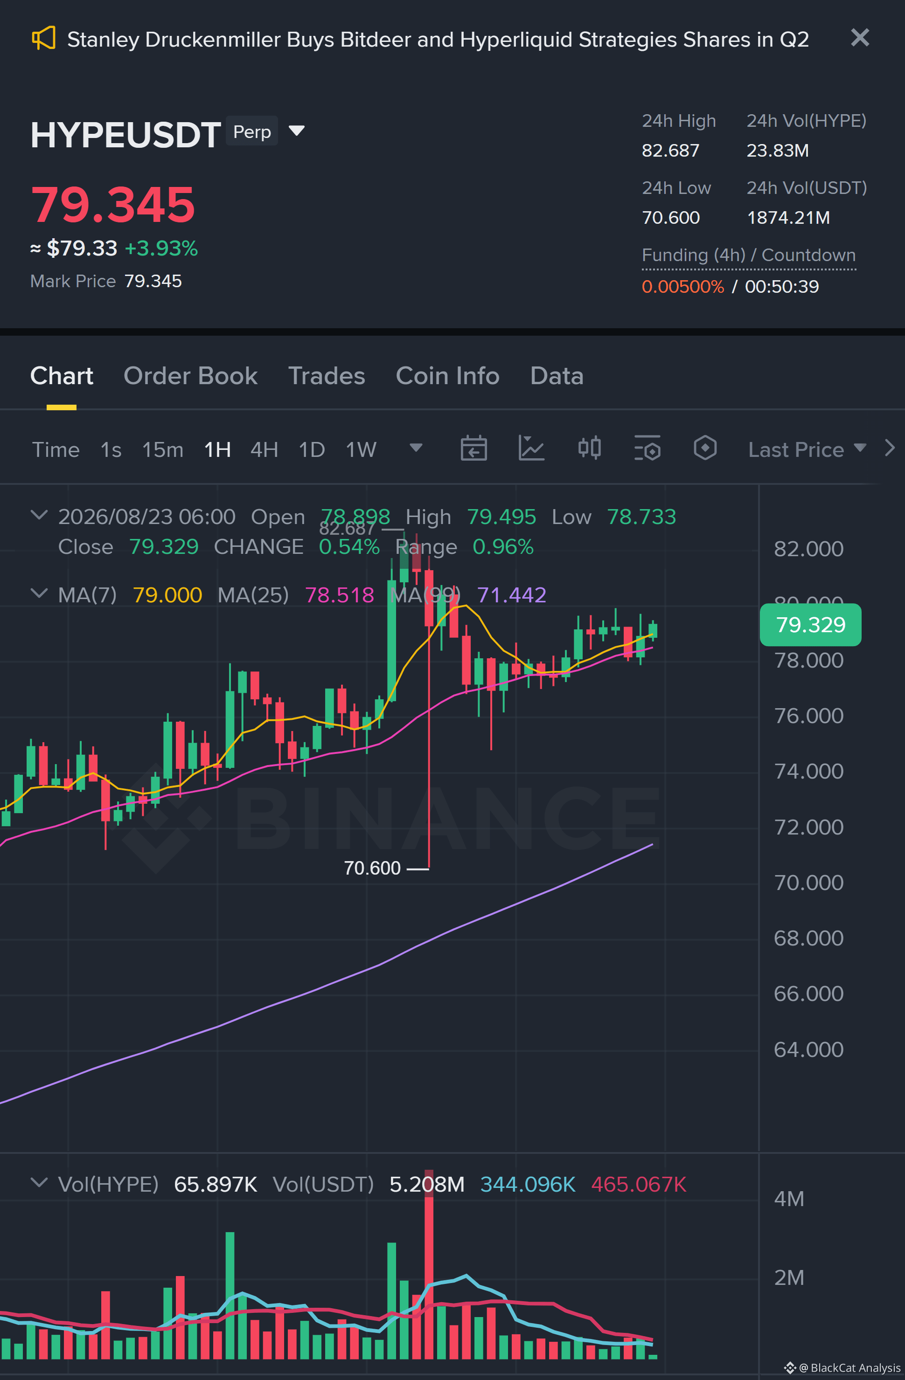Viewport: 905px width, 1380px height.
Task: Open the HYPEUSDT pair selector arrow
Action: pos(296,131)
